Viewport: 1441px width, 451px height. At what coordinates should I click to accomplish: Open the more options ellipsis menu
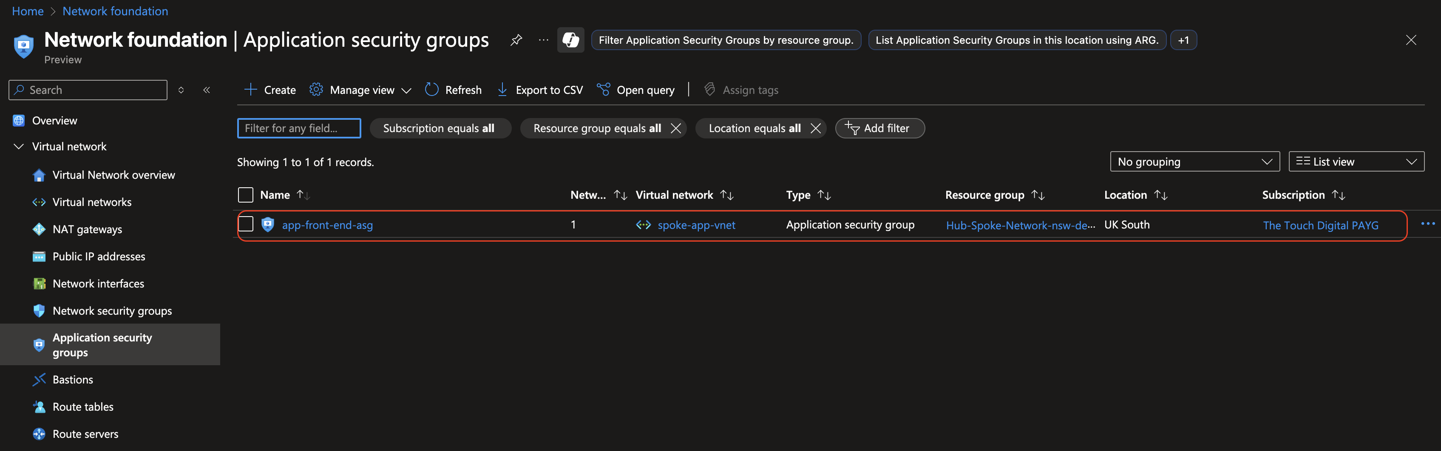click(1428, 223)
